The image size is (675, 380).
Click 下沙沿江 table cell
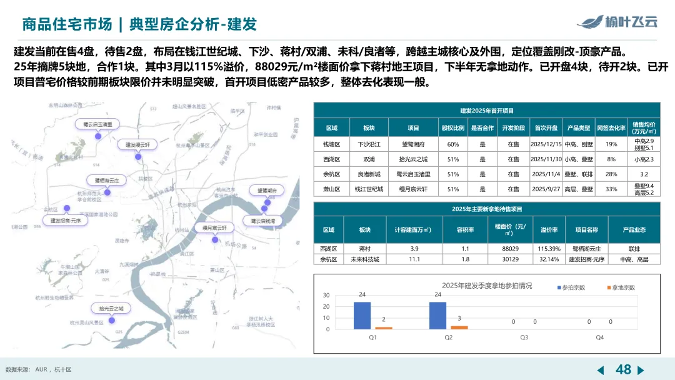pos(369,144)
